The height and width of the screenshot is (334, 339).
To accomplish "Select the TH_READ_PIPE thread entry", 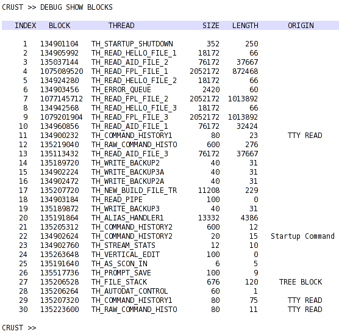I will (x=116, y=199).
